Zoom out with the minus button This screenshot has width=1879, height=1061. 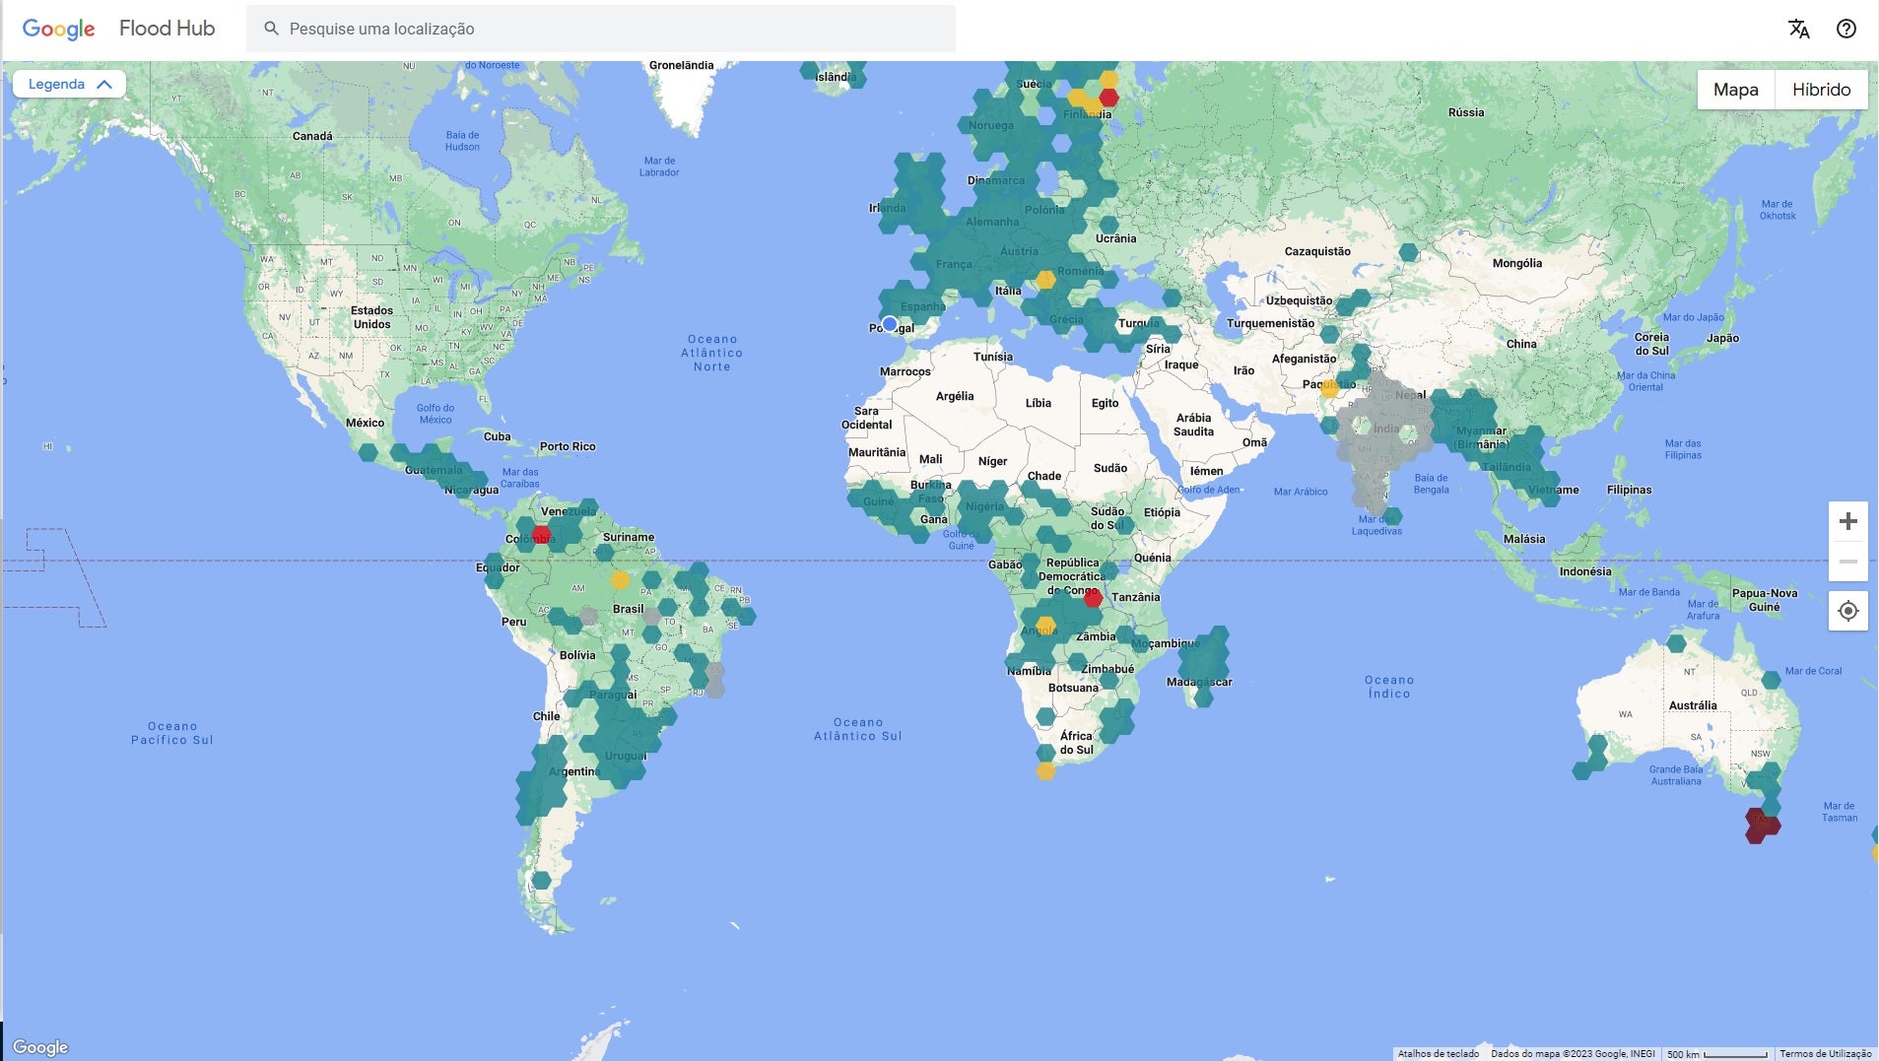pyautogui.click(x=1847, y=562)
